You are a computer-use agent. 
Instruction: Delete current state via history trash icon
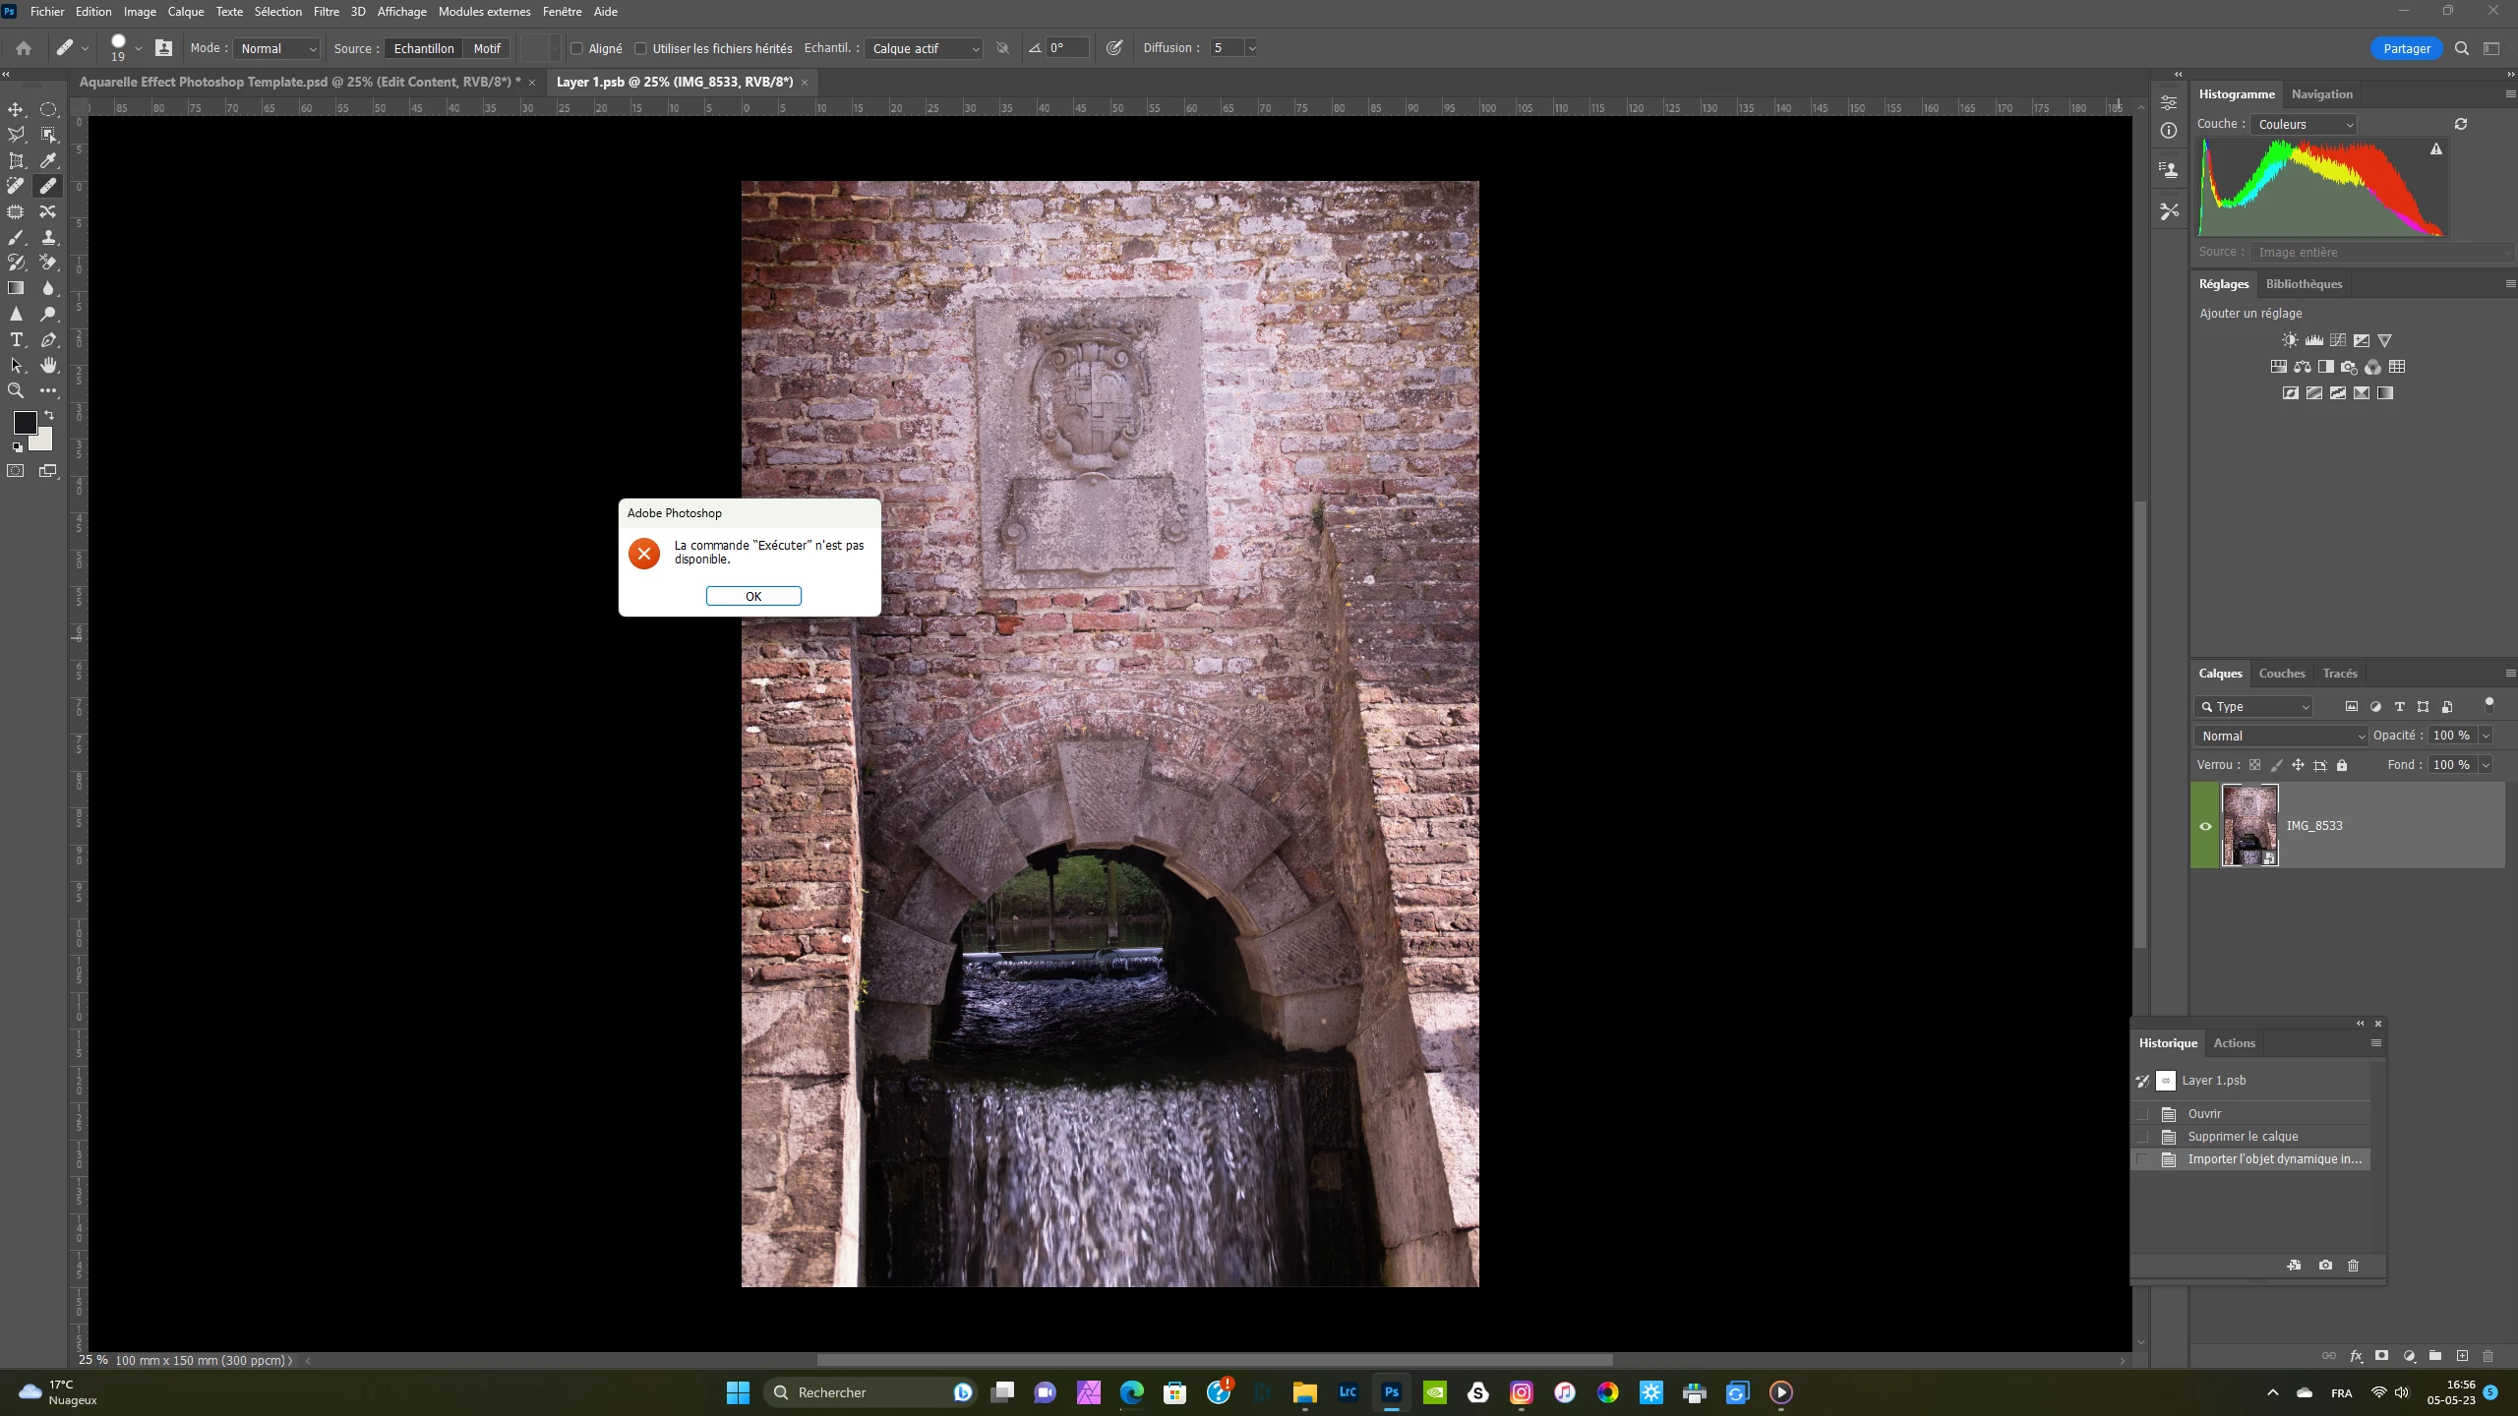2353,1266
